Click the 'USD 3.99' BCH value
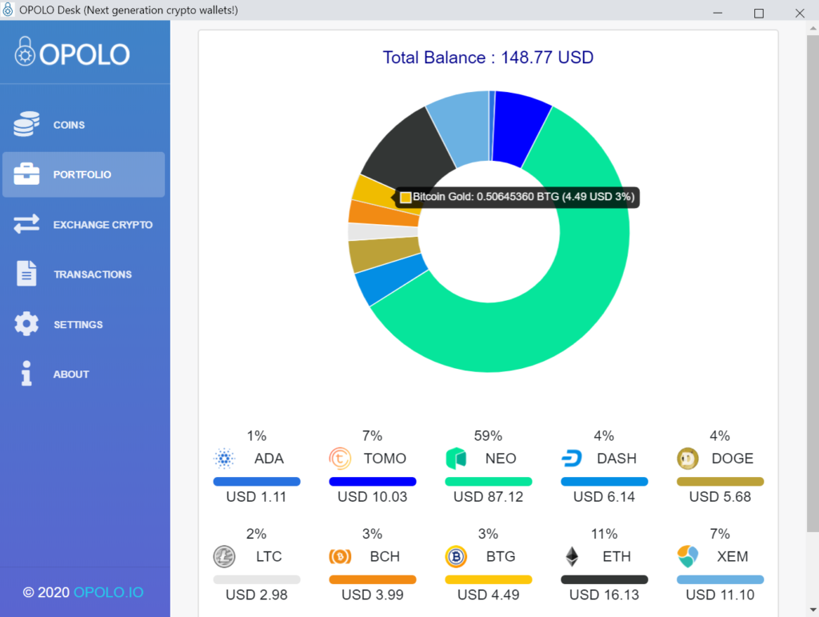The height and width of the screenshot is (617, 819). click(x=373, y=595)
